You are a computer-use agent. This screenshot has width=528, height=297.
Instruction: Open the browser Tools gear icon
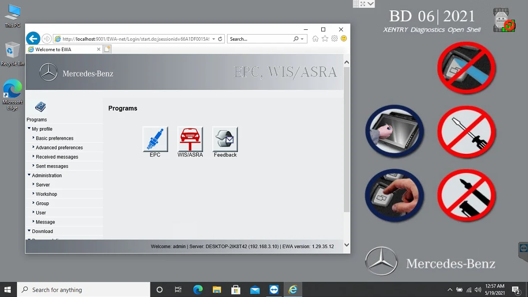click(334, 38)
